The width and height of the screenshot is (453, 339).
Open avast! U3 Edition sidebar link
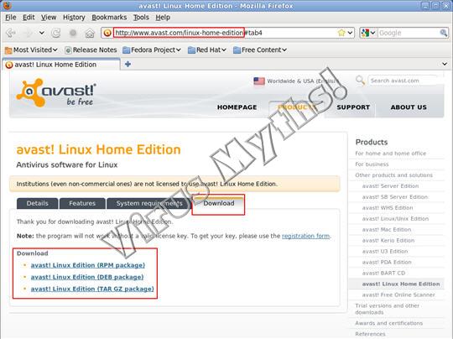click(x=385, y=252)
